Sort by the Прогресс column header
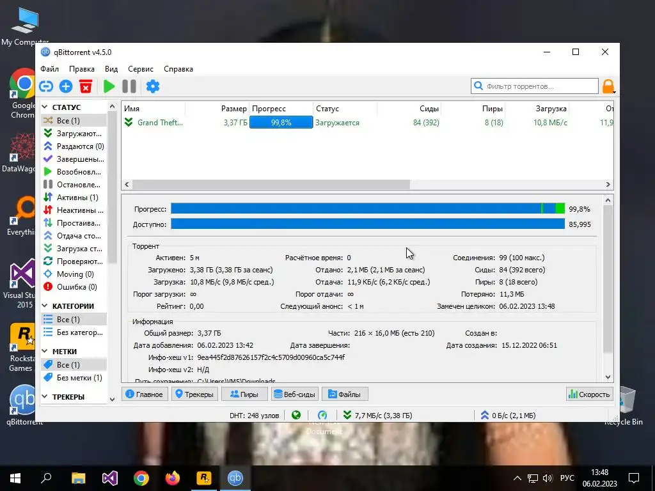Image resolution: width=655 pixels, height=491 pixels. pyautogui.click(x=281, y=109)
